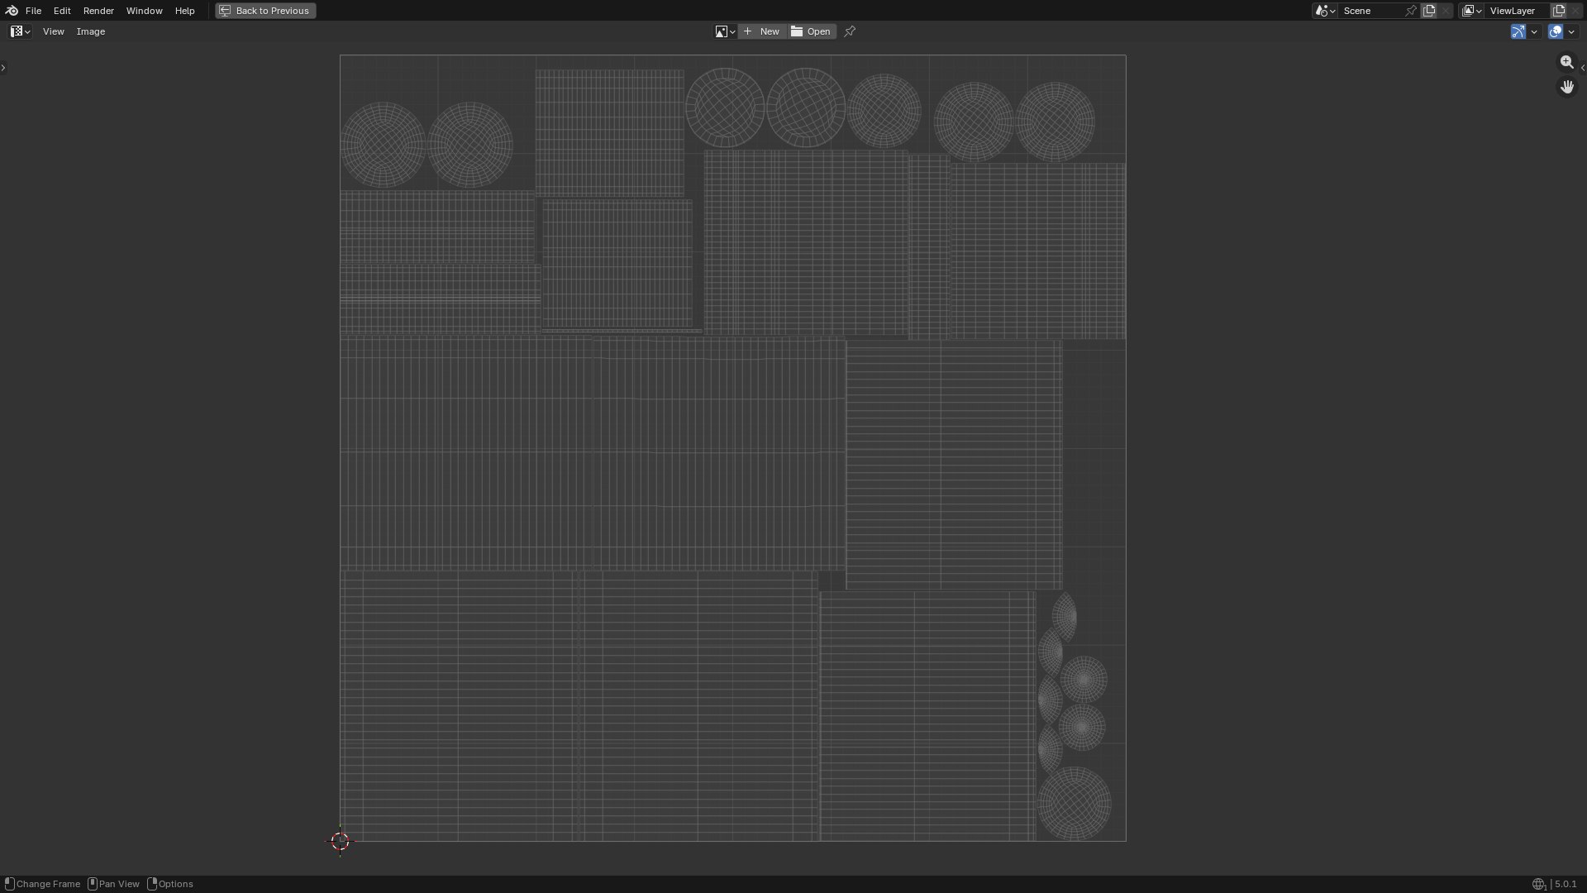Open the Help menu
Image resolution: width=1587 pixels, height=893 pixels.
pos(184,11)
